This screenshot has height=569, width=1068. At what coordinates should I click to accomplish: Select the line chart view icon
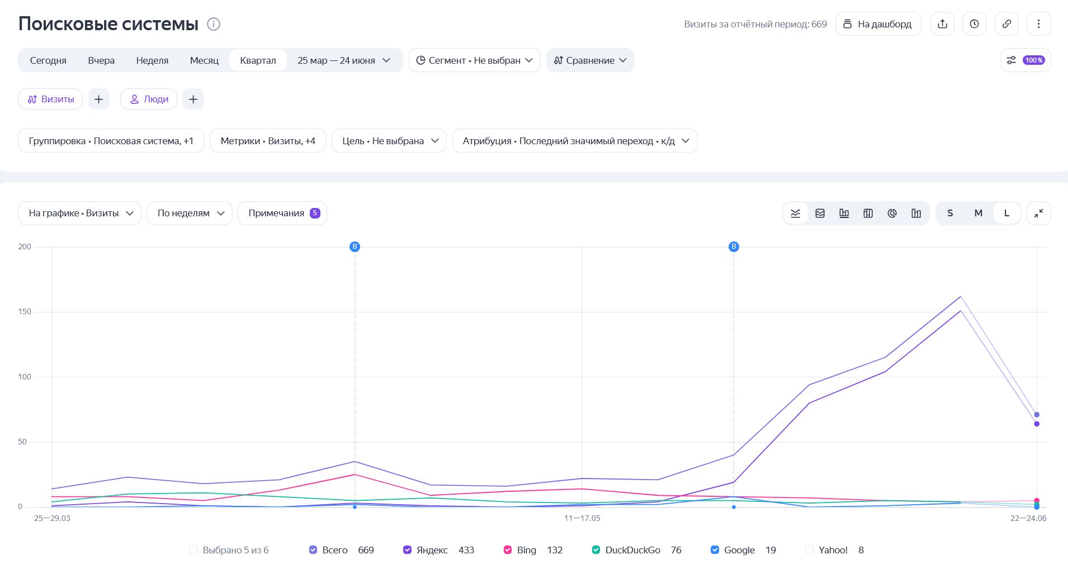[795, 213]
